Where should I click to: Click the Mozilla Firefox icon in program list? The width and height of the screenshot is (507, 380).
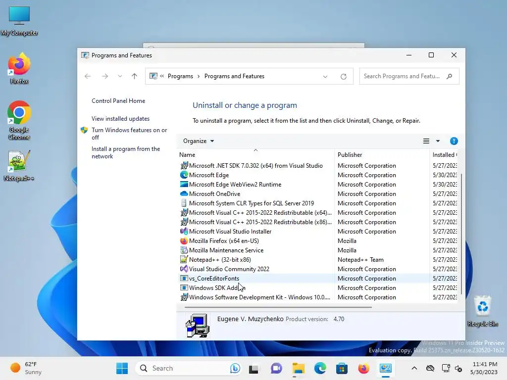(x=184, y=241)
